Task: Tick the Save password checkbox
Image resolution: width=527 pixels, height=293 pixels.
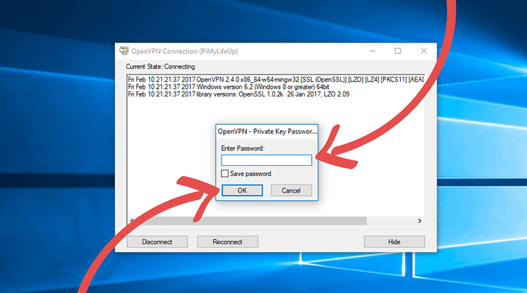Action: coord(225,174)
